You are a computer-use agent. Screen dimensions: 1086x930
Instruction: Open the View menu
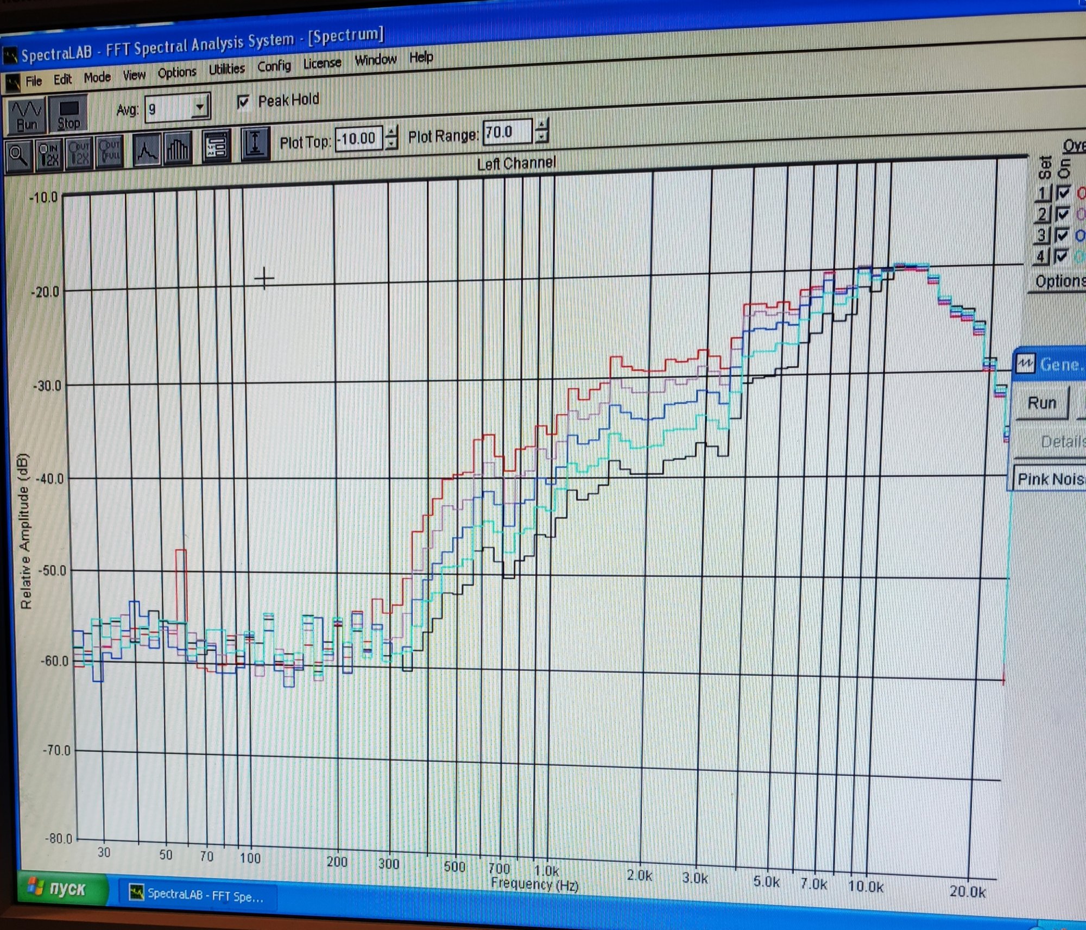134,76
